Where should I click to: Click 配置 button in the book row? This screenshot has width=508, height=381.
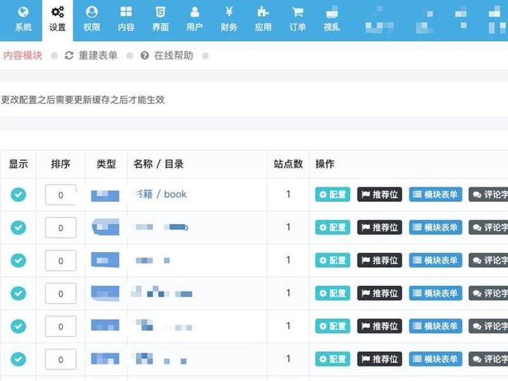tap(332, 194)
